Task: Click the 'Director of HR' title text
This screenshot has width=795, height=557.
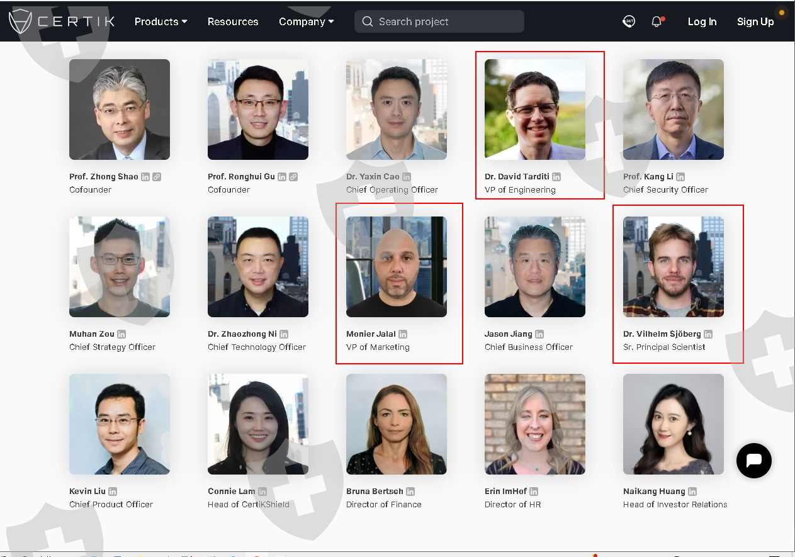Action: pyautogui.click(x=512, y=505)
